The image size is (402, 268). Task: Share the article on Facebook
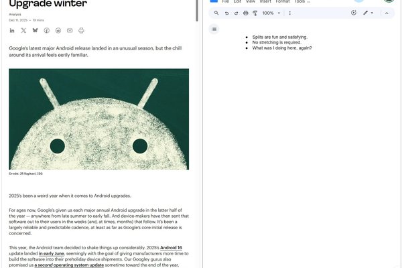click(47, 31)
